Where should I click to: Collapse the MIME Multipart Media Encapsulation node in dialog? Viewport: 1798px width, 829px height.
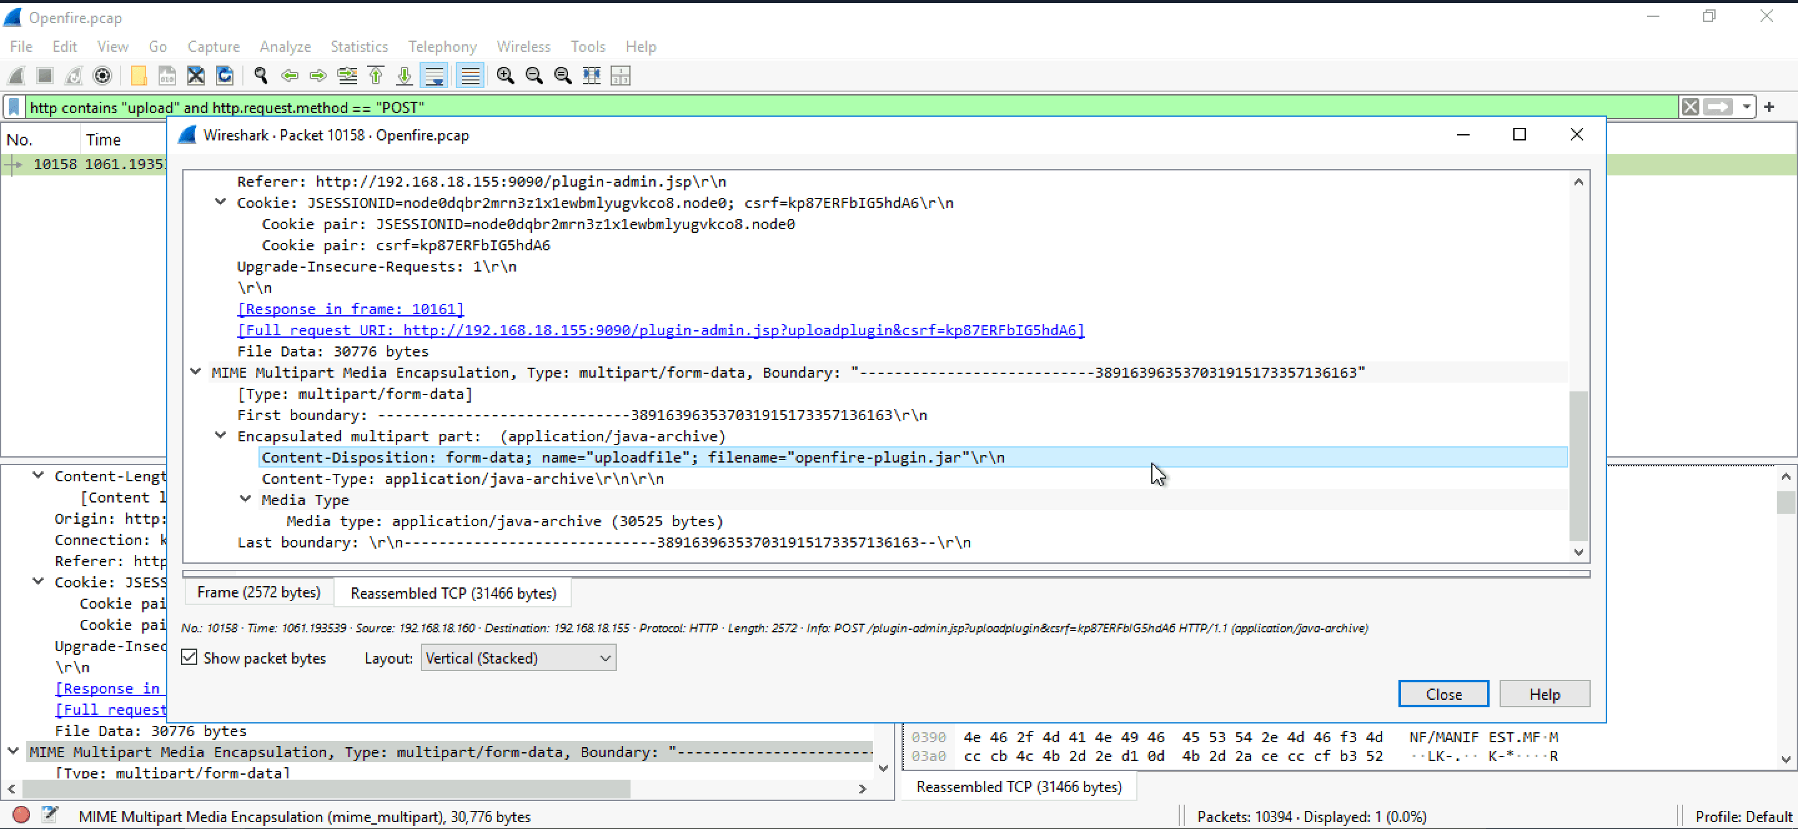click(x=195, y=371)
